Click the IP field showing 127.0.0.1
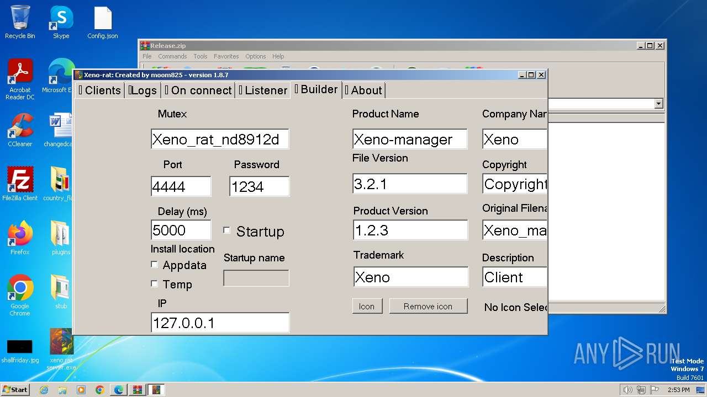707x397 pixels. pos(220,323)
